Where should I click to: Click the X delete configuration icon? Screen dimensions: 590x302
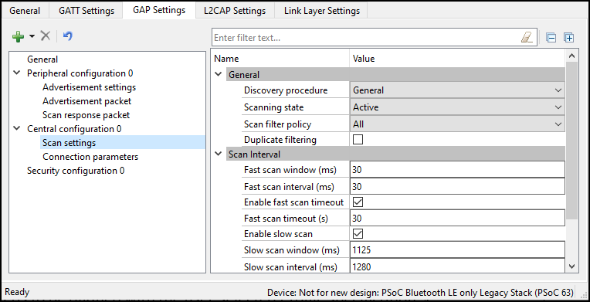coord(46,36)
